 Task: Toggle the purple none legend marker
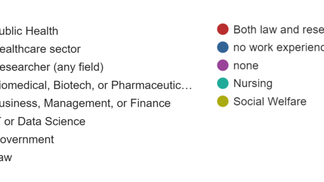point(223,65)
